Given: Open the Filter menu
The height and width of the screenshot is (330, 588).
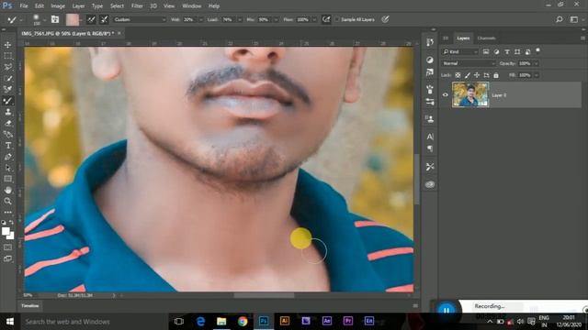Looking at the screenshot, I should pyautogui.click(x=137, y=6).
